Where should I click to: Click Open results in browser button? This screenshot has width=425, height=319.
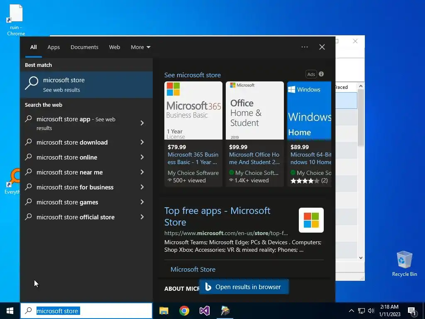pyautogui.click(x=244, y=287)
